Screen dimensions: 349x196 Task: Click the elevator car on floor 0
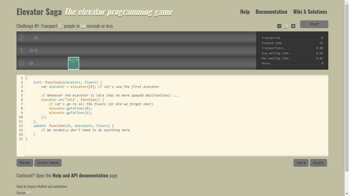coord(73,64)
